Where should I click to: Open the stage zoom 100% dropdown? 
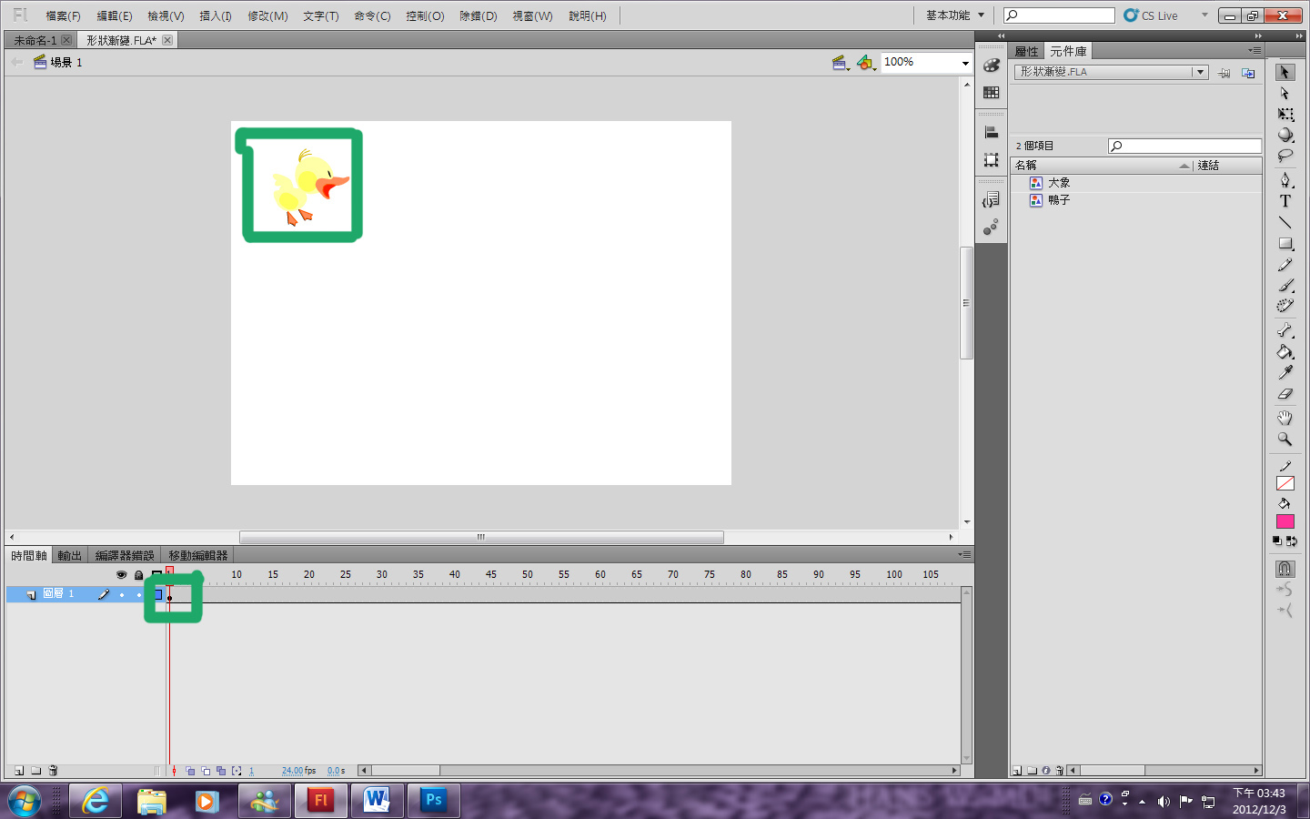pos(965,63)
